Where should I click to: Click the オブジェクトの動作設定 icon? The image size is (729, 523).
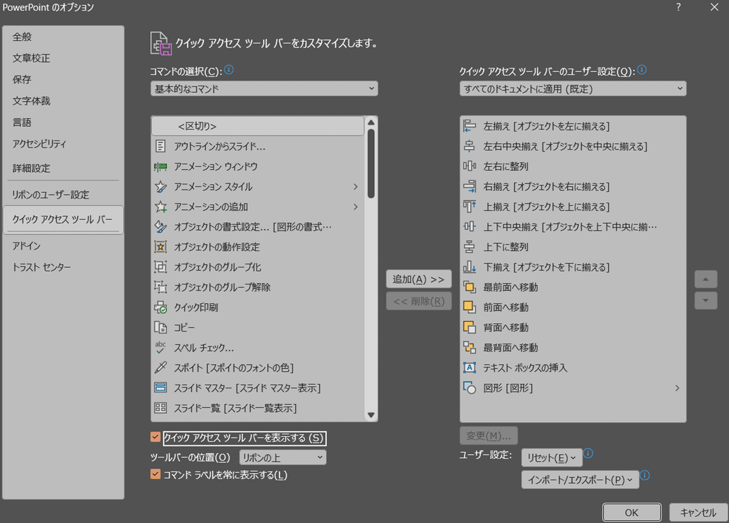(x=160, y=247)
